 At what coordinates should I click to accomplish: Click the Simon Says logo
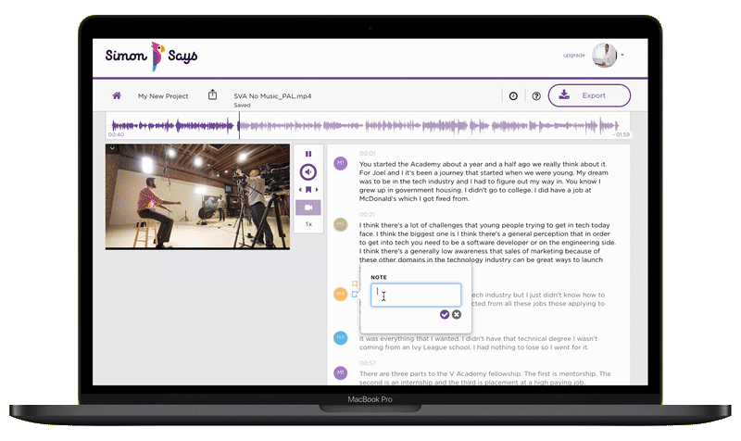[x=151, y=56]
